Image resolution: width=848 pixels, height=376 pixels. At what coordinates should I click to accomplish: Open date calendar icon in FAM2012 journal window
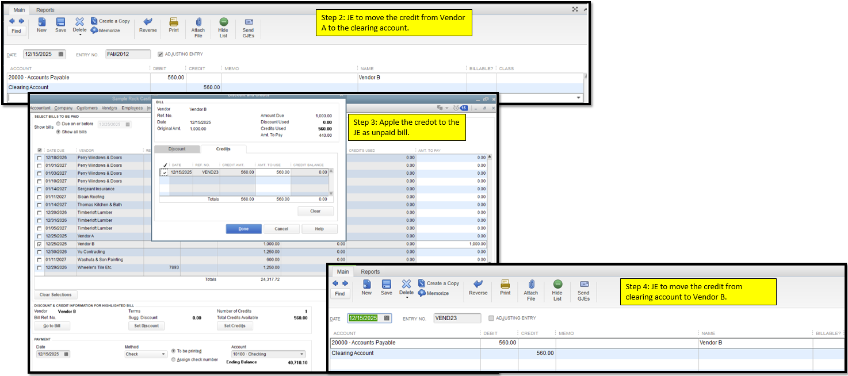61,54
